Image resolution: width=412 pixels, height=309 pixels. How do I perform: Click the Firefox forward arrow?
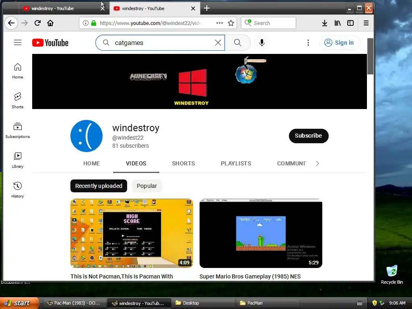click(25, 23)
